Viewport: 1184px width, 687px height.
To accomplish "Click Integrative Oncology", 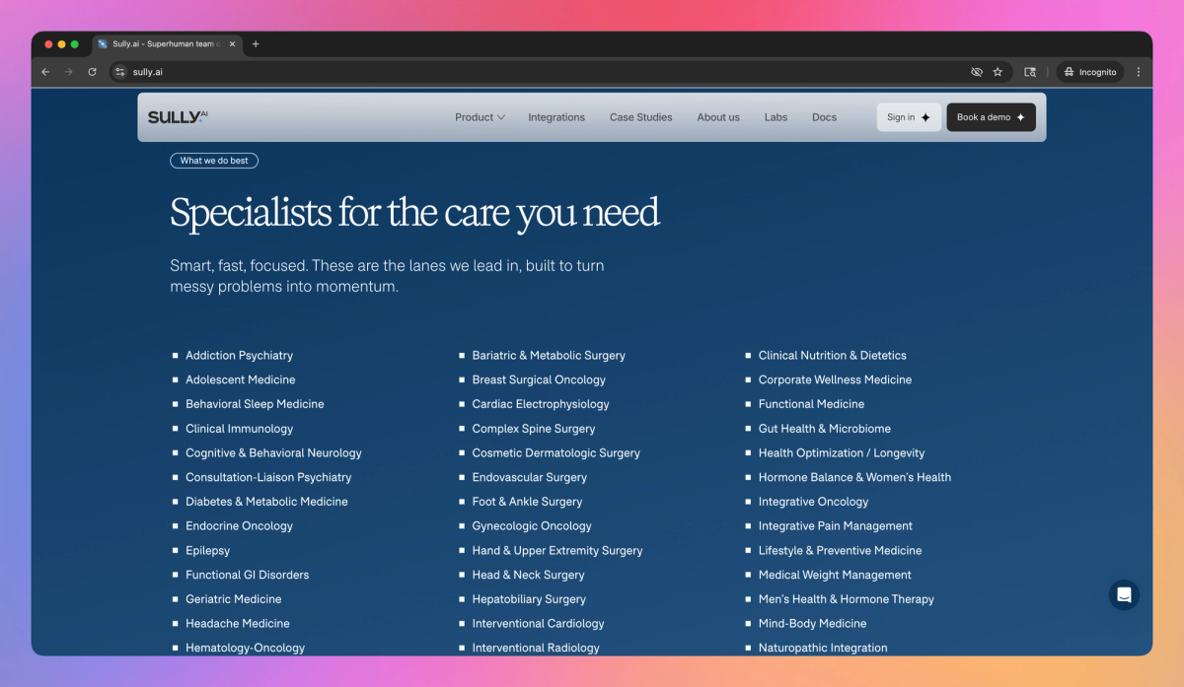I will (x=814, y=502).
